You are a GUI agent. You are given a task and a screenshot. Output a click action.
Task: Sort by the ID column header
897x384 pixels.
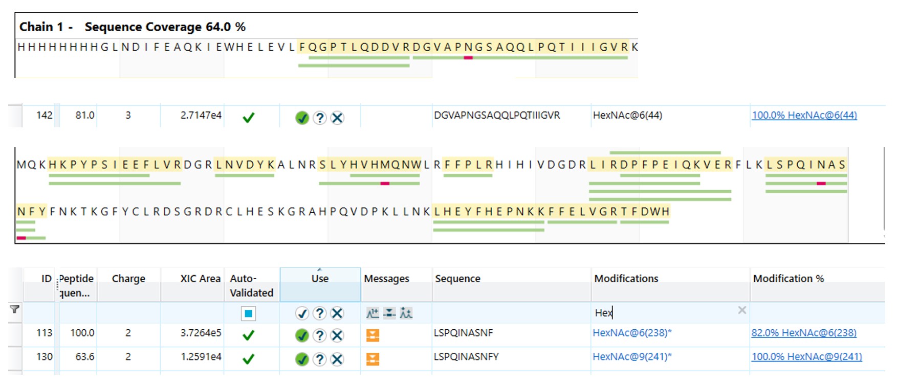pos(47,279)
